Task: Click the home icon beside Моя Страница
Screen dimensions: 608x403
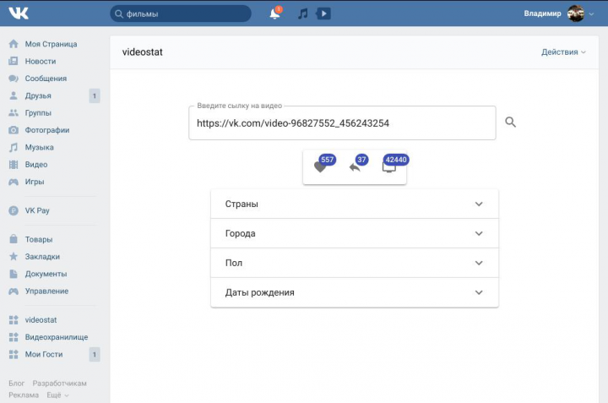Action: (x=14, y=44)
